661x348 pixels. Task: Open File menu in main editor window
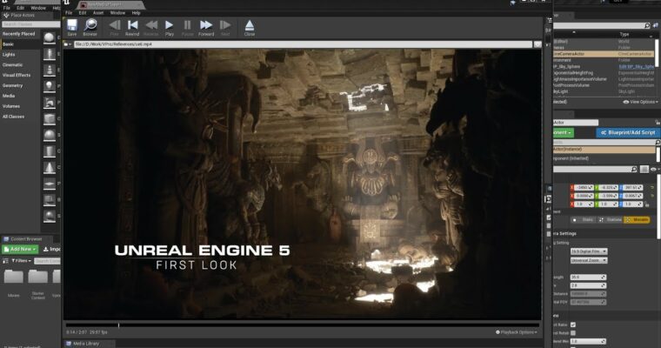pyautogui.click(x=6, y=8)
